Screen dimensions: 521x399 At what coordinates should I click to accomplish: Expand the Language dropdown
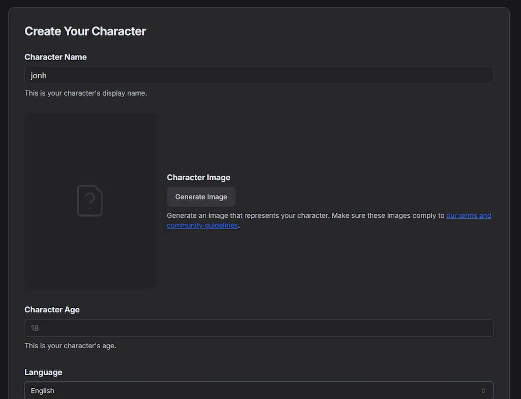pos(258,390)
